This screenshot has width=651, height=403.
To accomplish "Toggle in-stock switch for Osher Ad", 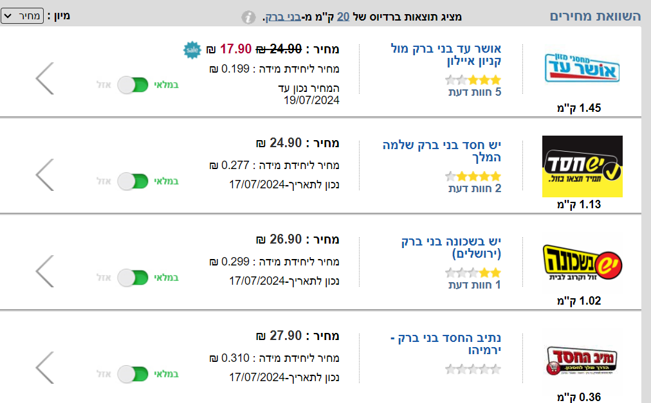I will tap(133, 85).
